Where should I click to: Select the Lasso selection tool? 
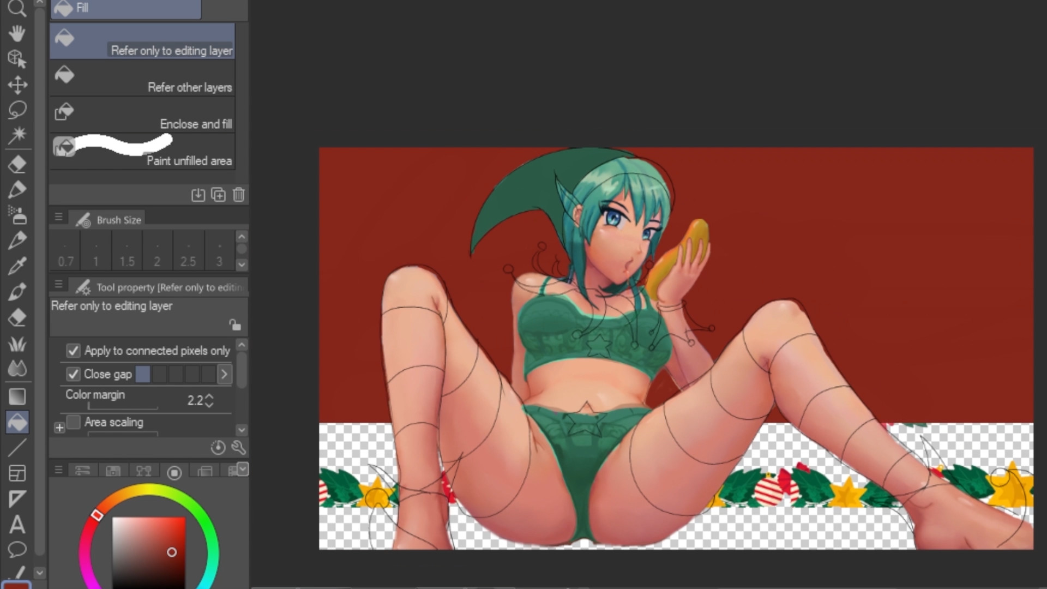[17, 110]
